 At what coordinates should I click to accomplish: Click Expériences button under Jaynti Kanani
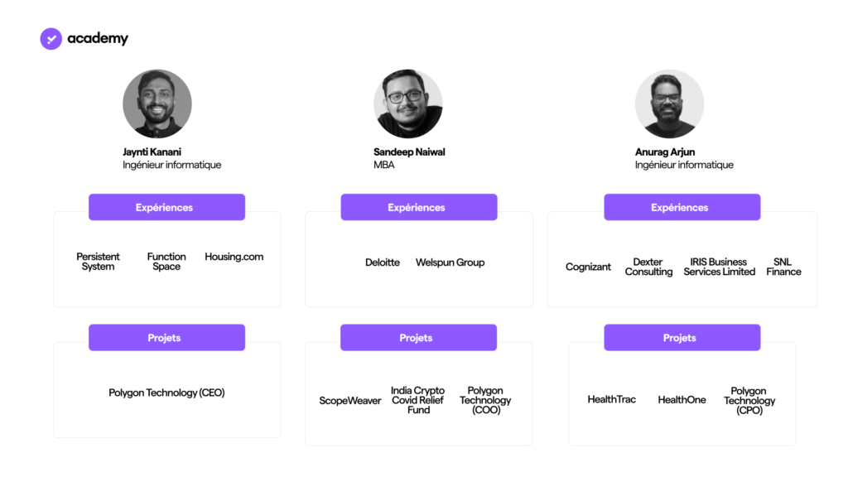pyautogui.click(x=166, y=207)
